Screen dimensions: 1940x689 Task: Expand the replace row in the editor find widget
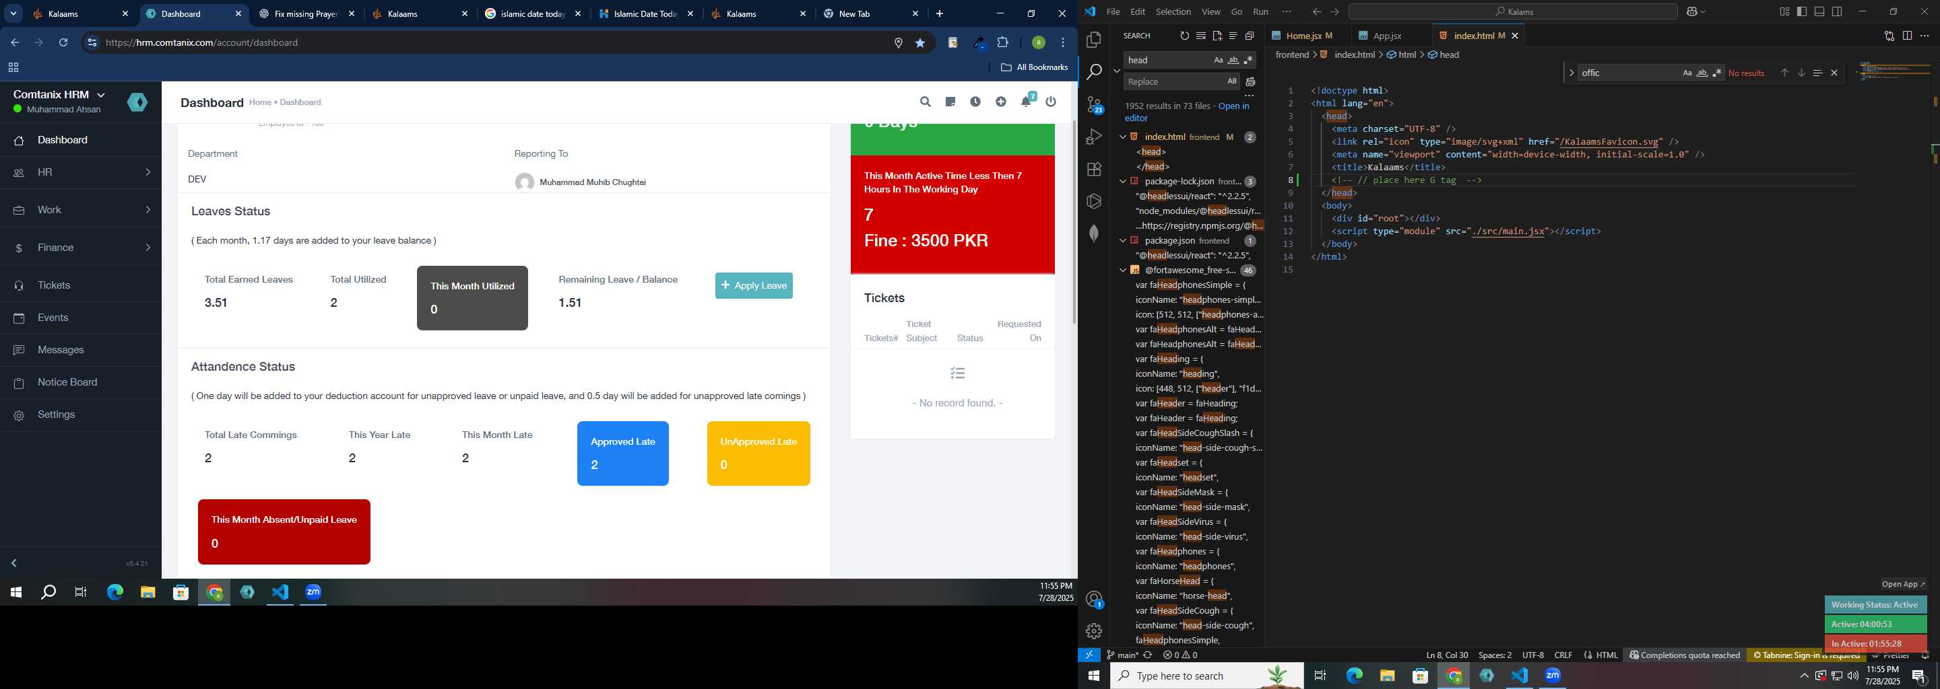pyautogui.click(x=1571, y=73)
